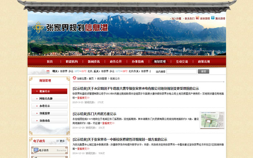The height and width of the screenshot is (158, 253).
Task: Click the 2014-12-29 date text
Action: point(78,128)
